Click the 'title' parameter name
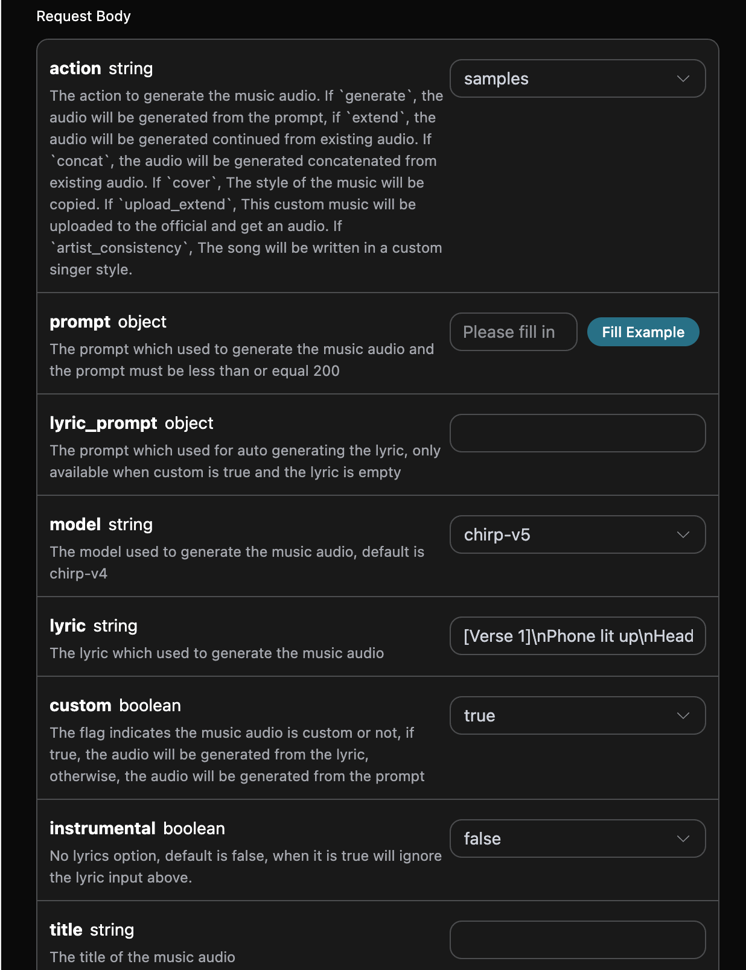Viewport: 746px width, 970px height. click(66, 930)
